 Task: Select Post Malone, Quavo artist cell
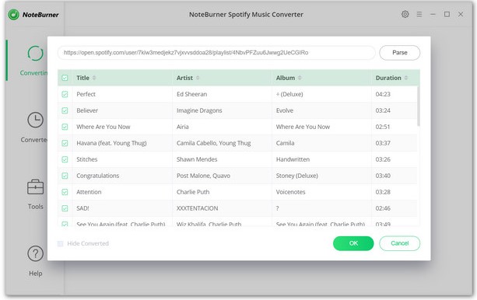(222, 176)
